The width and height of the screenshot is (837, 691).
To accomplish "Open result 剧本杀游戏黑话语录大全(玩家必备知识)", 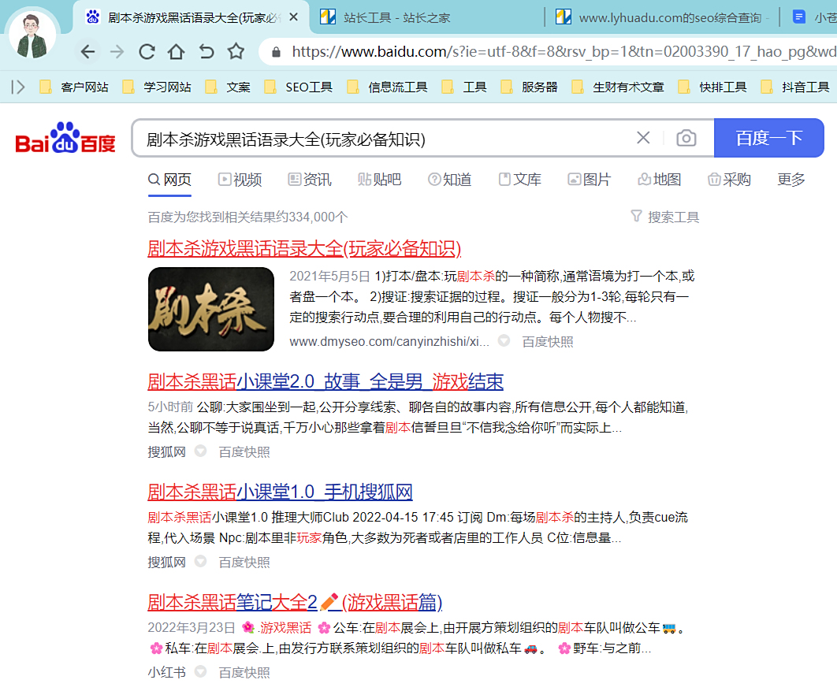I will 304,249.
